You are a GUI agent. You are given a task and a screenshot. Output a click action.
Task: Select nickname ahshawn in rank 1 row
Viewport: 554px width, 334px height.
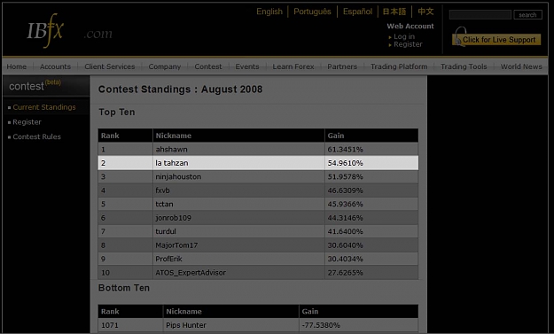pos(171,150)
